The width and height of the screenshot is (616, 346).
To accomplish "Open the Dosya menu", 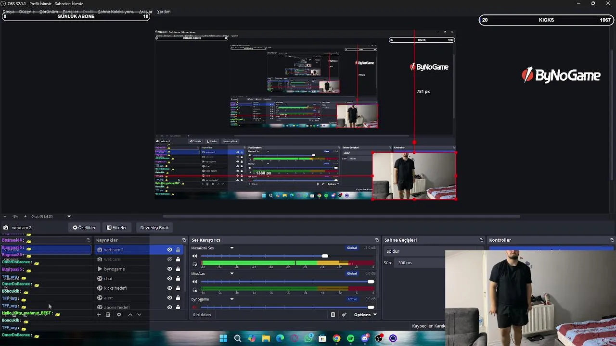I will click(x=8, y=12).
